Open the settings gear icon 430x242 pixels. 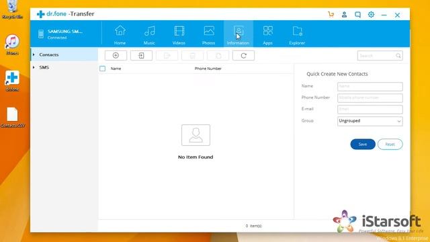click(x=371, y=15)
